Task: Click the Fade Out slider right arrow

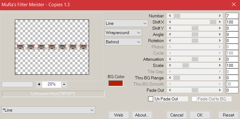Action: pyautogui.click(x=220, y=90)
